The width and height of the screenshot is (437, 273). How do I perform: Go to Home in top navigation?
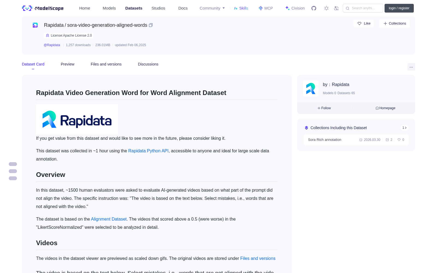[x=85, y=8]
